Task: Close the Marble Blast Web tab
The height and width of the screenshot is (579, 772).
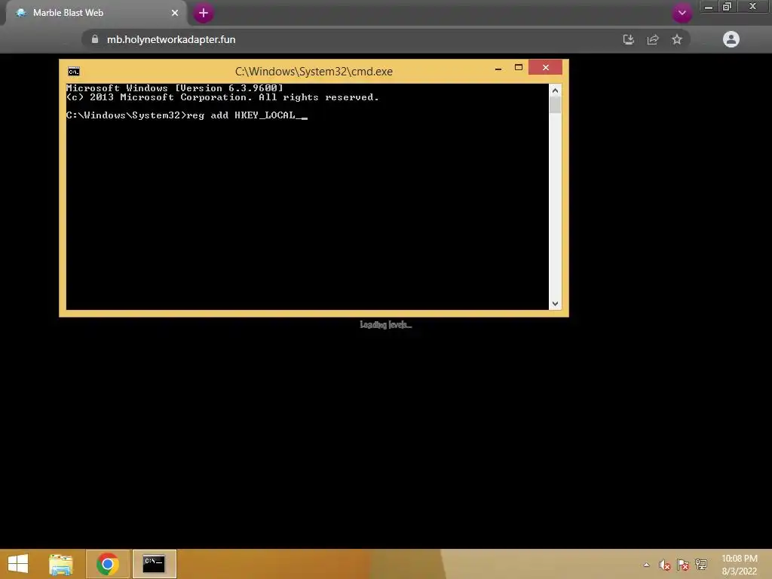Action: click(x=175, y=13)
